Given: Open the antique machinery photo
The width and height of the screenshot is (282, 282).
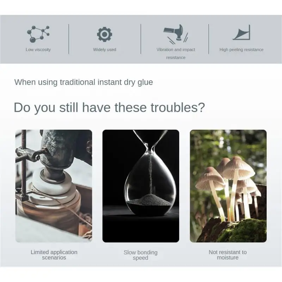Looking at the screenshot, I should coord(54,186).
